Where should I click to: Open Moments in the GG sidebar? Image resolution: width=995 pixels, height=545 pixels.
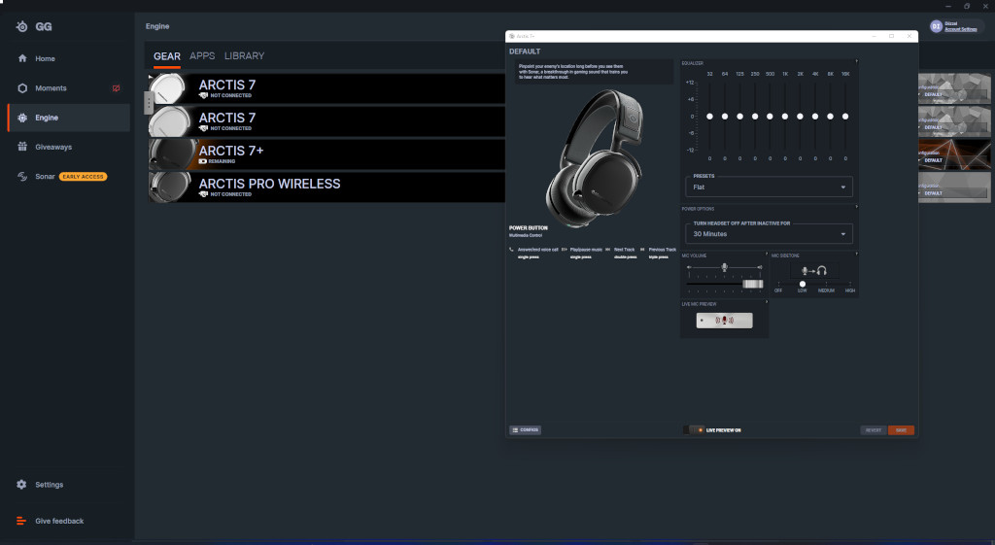69,88
